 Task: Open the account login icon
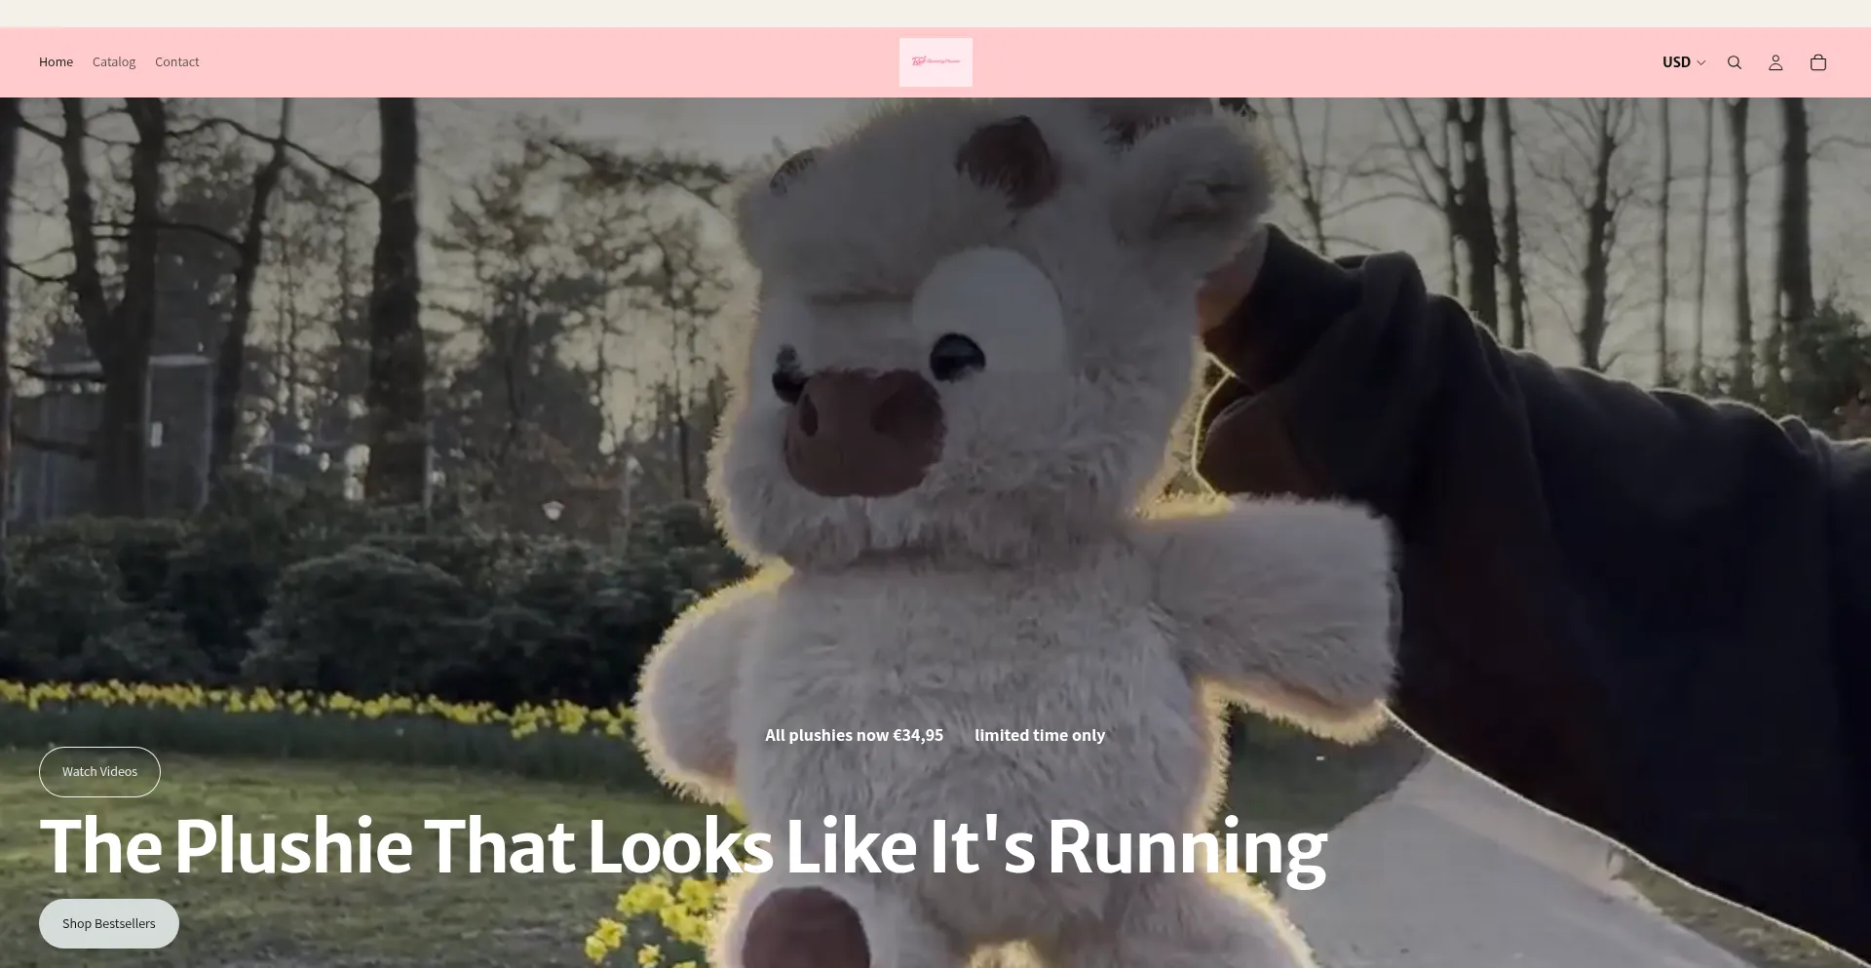(x=1776, y=62)
